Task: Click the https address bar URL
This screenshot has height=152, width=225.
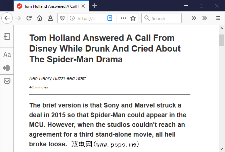Action: 88,18
